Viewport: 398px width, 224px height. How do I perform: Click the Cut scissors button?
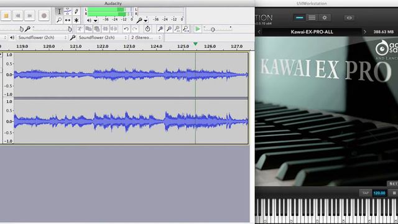click(80, 29)
